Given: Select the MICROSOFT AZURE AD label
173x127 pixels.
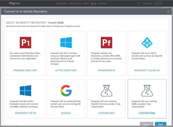Looking at the screenshot, I should click(x=147, y=70).
